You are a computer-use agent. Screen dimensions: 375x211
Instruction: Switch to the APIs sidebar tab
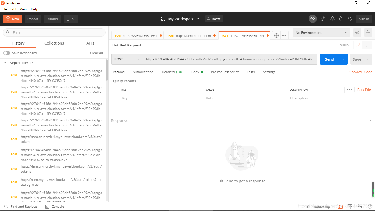pyautogui.click(x=90, y=43)
